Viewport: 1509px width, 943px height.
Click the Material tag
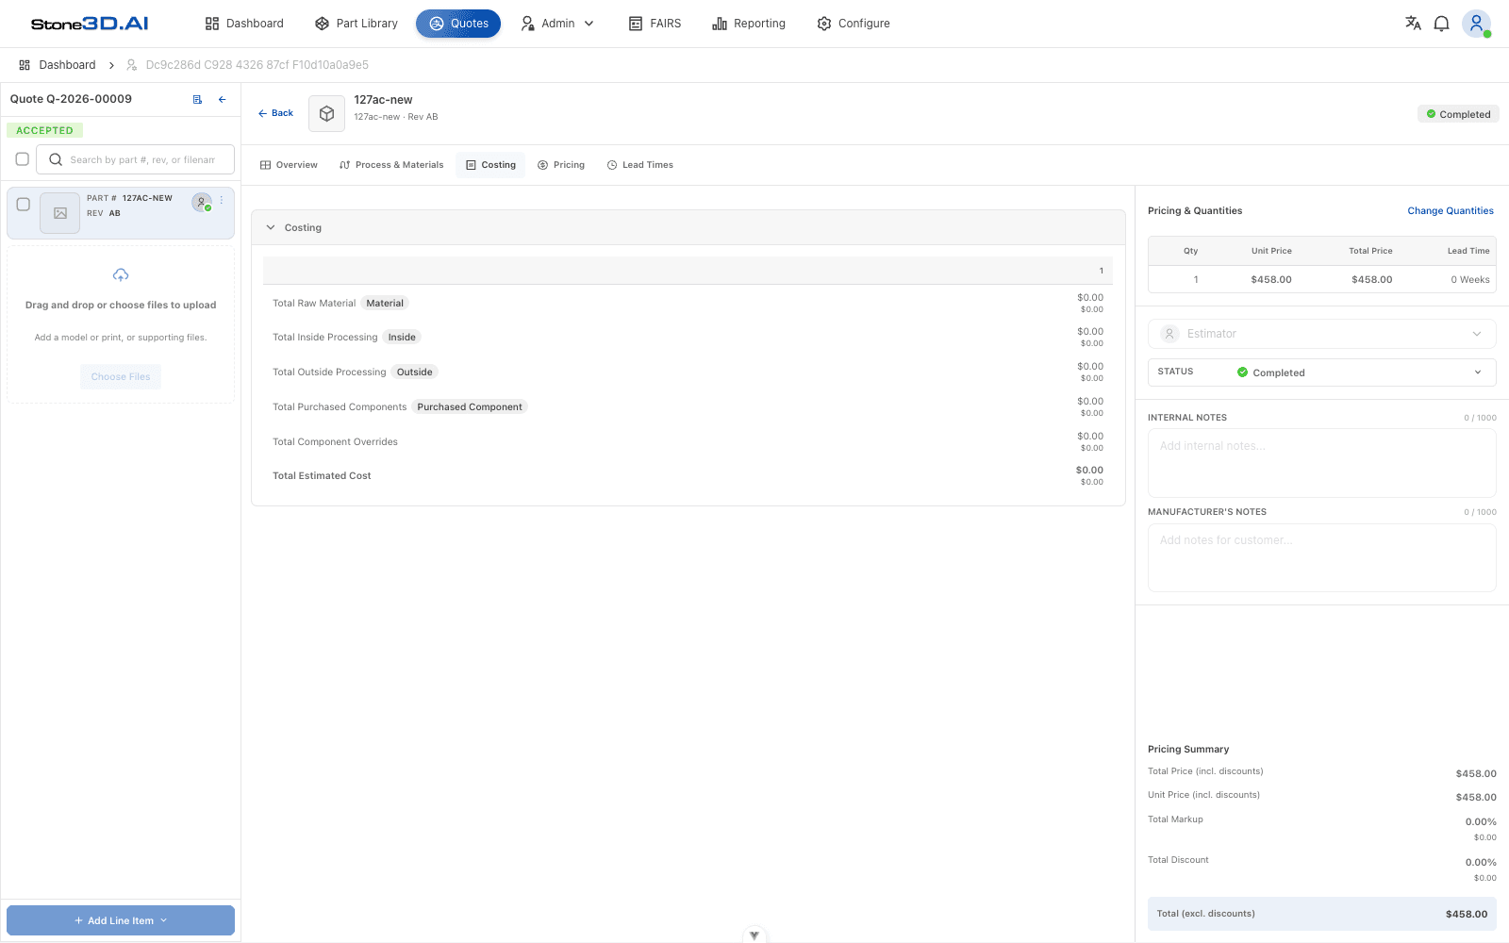tap(385, 304)
